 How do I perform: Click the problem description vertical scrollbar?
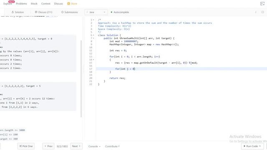81,79
